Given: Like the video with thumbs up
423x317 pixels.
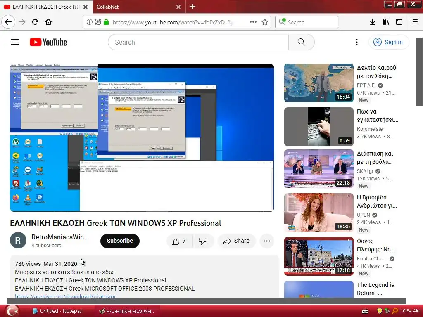Looking at the screenshot, I should tap(179, 241).
